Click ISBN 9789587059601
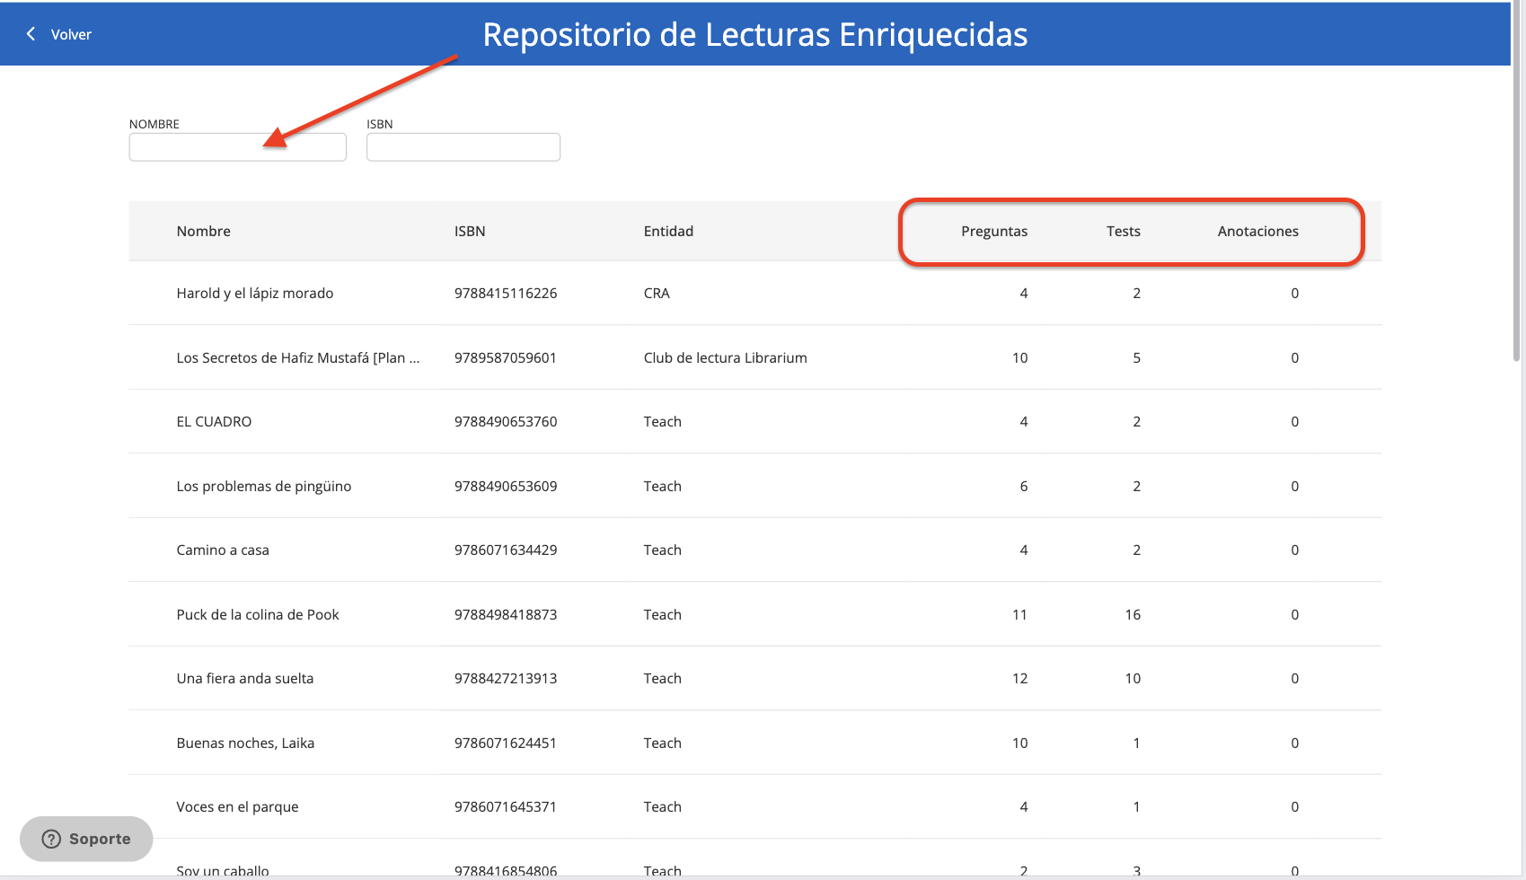The width and height of the screenshot is (1526, 880). click(506, 357)
